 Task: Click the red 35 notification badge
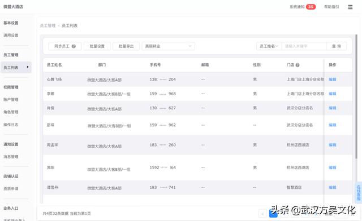(x=311, y=7)
